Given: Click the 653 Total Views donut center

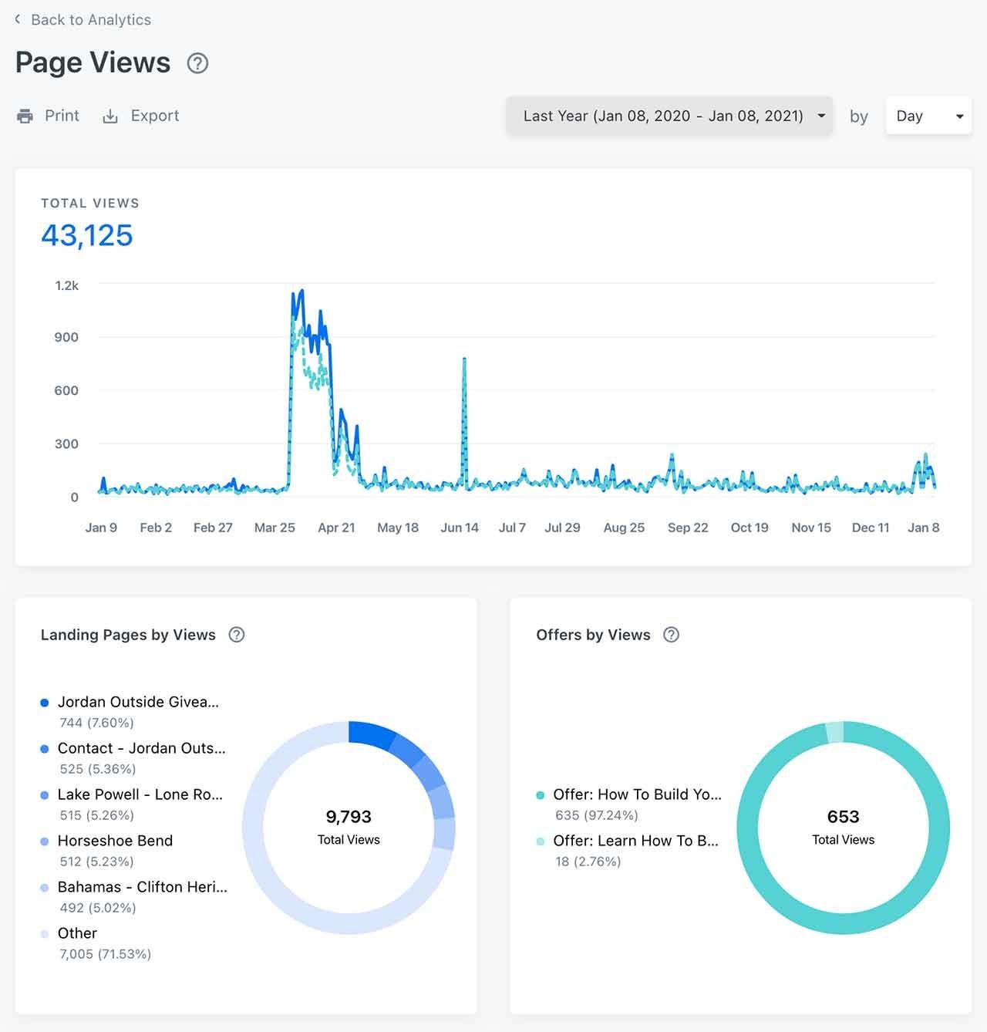Looking at the screenshot, I should tap(844, 827).
